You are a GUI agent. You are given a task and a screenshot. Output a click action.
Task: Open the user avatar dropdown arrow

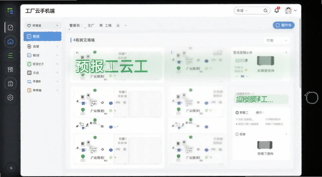(295, 10)
